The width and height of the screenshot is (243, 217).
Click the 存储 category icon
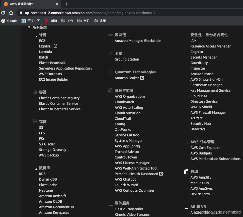[x=35, y=122]
